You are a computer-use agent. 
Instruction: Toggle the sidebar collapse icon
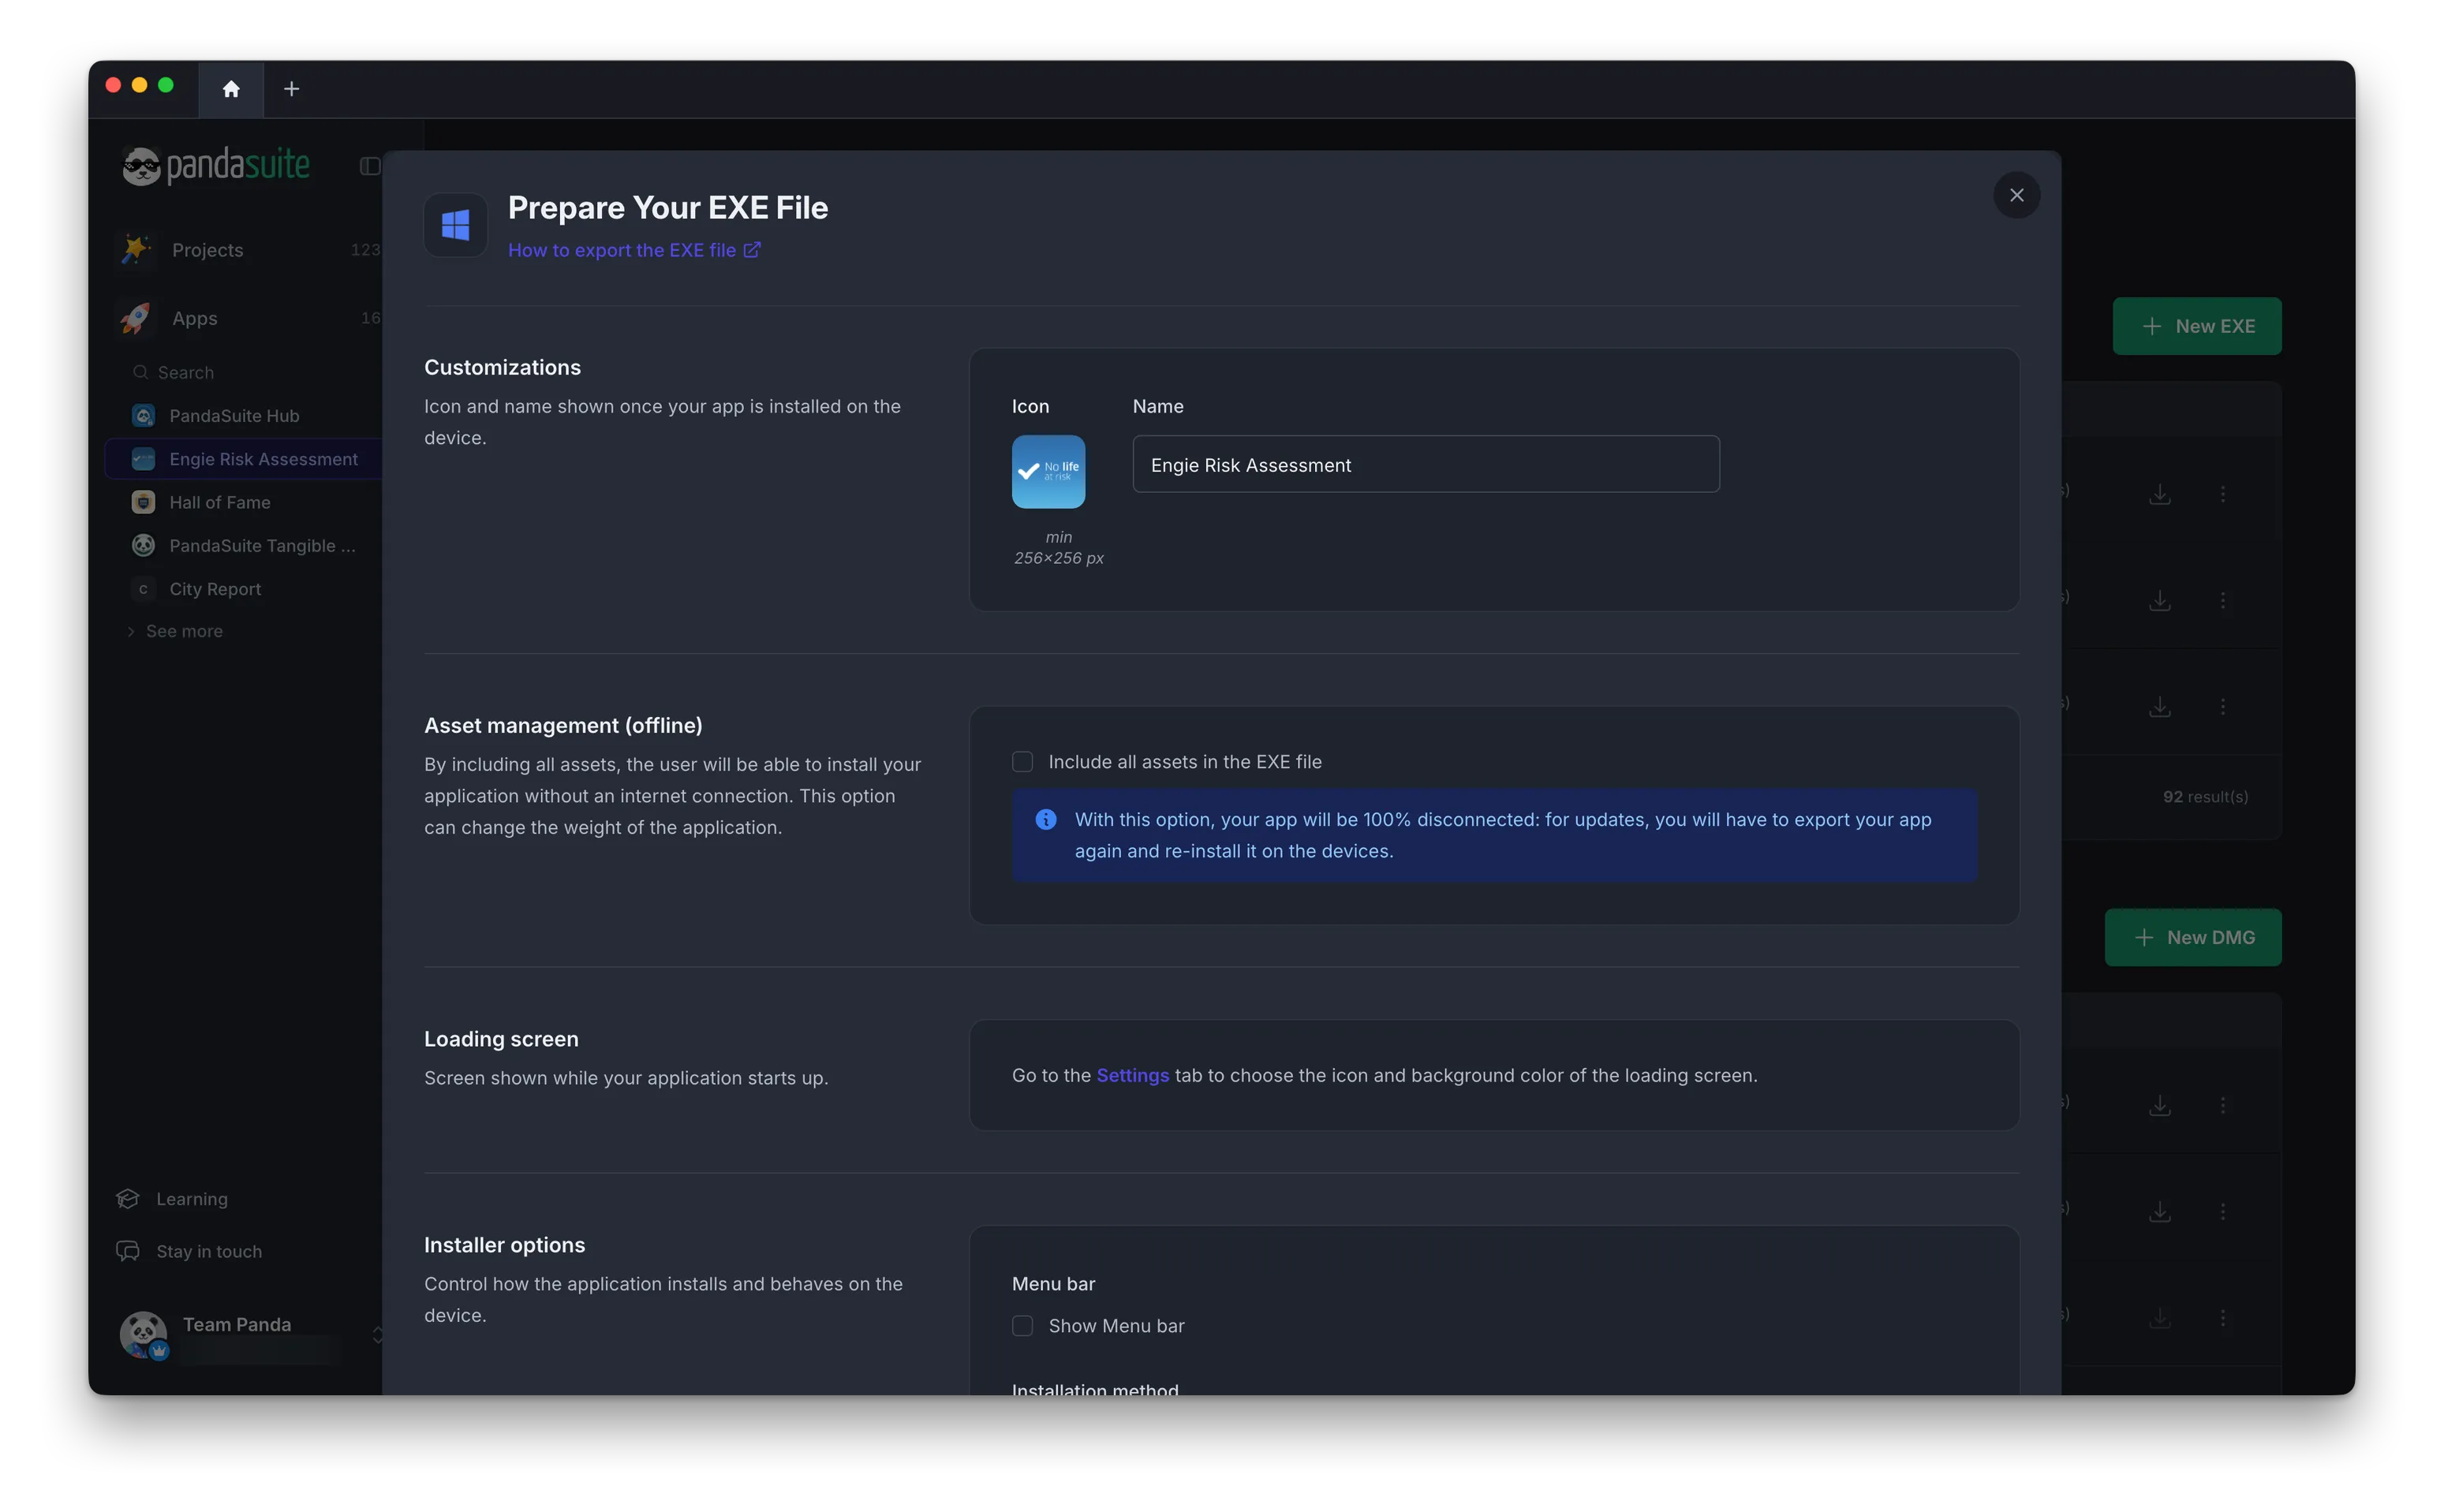coord(369,166)
